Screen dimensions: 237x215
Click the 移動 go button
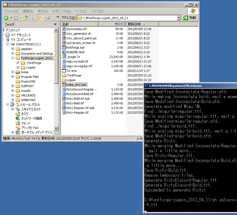point(190,18)
